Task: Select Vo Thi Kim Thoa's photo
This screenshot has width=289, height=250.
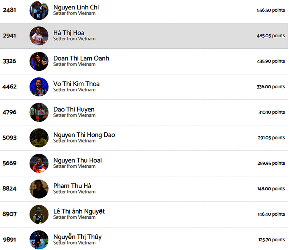Action: point(39,87)
